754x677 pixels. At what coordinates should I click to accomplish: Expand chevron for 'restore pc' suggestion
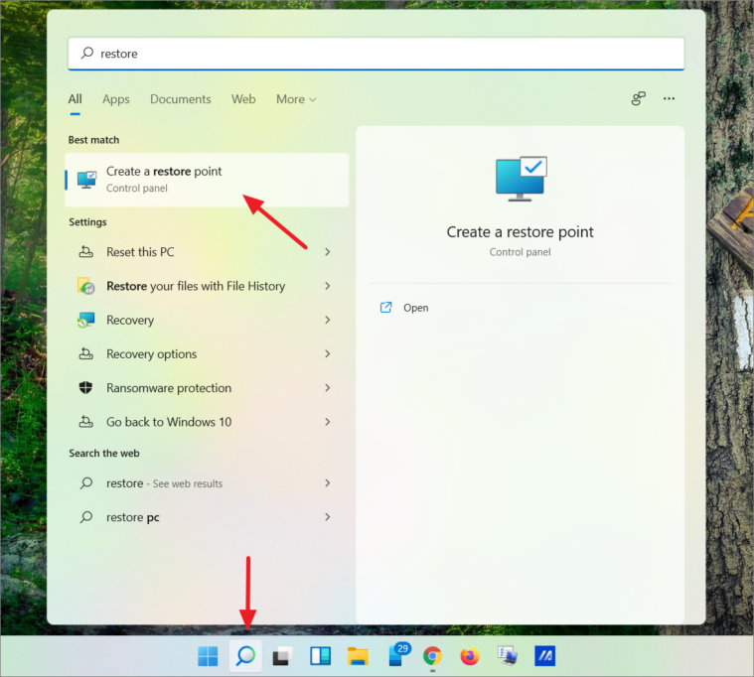pos(328,517)
